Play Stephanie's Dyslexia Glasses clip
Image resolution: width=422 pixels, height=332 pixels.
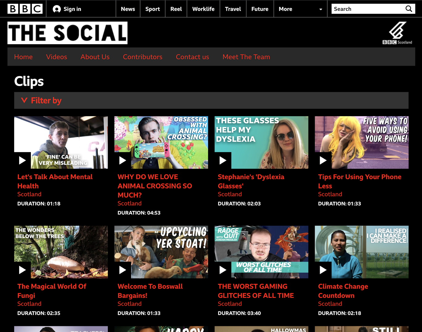(x=223, y=160)
